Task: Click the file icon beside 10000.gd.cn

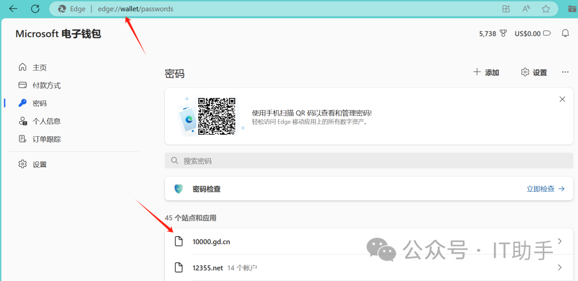Action: coord(178,241)
